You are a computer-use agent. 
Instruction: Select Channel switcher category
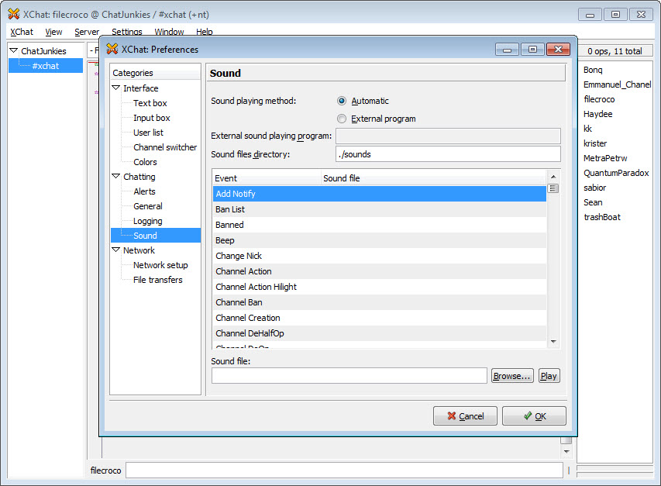(165, 147)
